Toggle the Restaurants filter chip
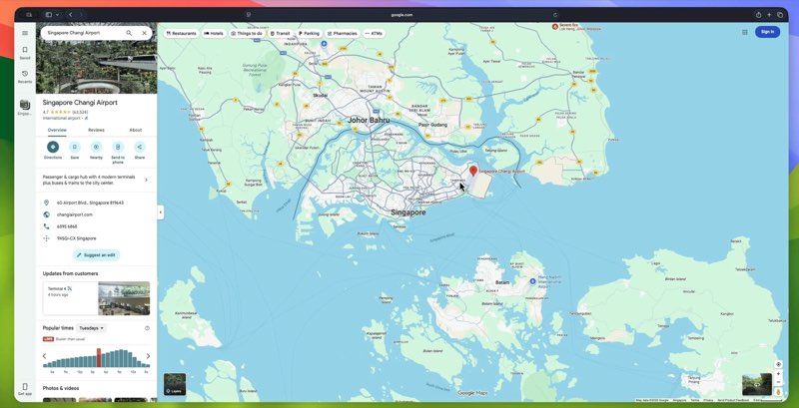 coord(182,33)
